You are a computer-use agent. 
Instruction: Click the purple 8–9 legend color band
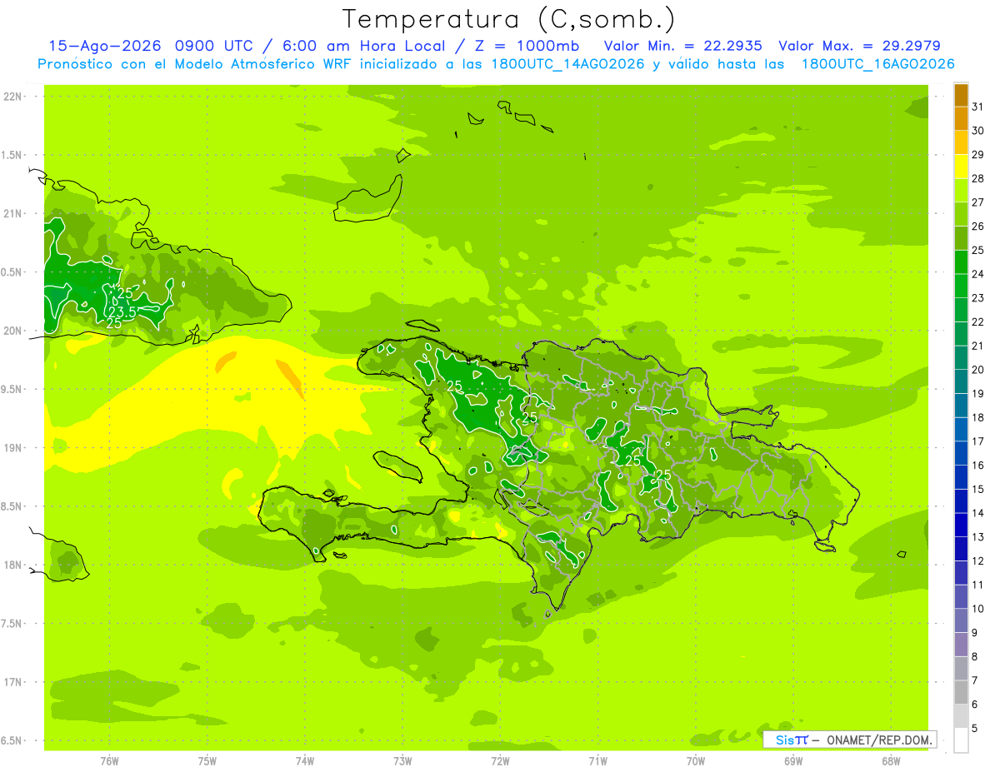point(961,644)
